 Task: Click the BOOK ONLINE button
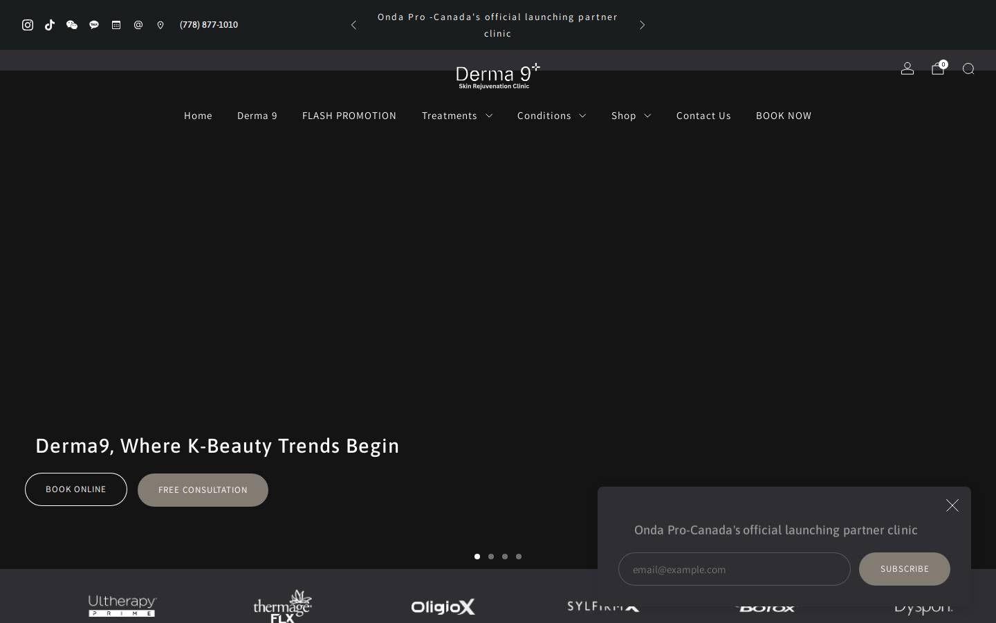click(76, 489)
